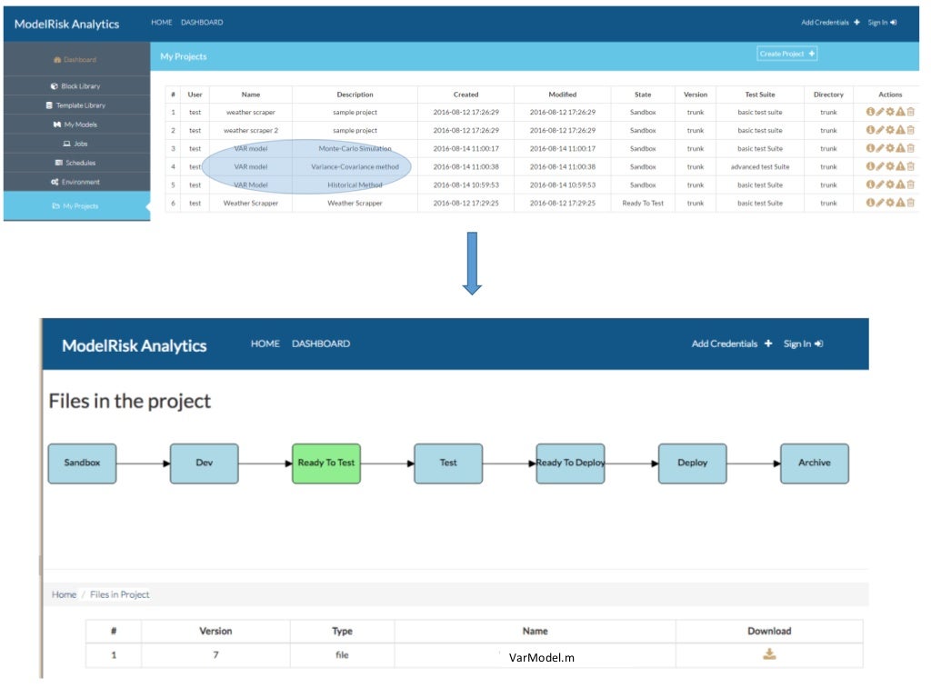Click the Name column header in projects table
The image size is (931, 698).
(x=251, y=95)
